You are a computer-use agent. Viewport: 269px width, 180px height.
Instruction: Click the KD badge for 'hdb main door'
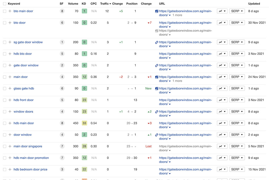[84, 123]
